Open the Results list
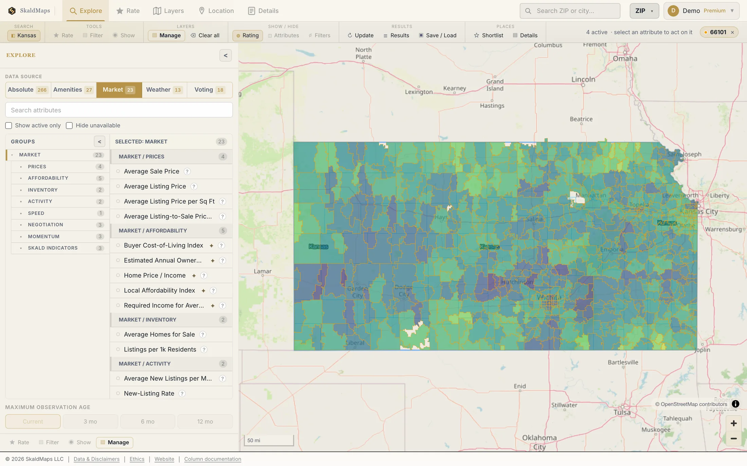 coord(396,35)
